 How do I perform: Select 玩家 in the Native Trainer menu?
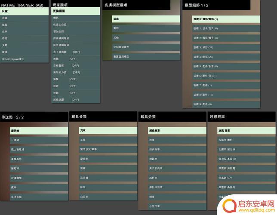24,11
